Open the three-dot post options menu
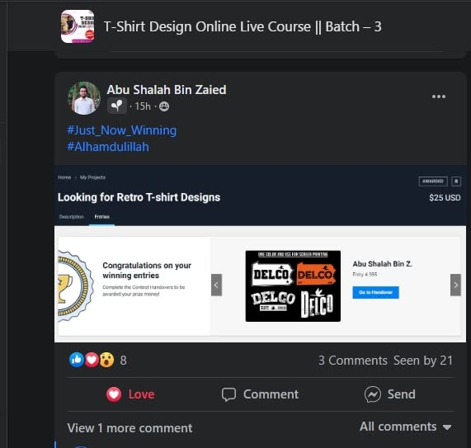The height and width of the screenshot is (448, 471). pos(439,97)
